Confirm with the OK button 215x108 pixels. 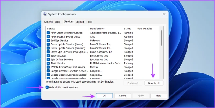tap(105, 96)
